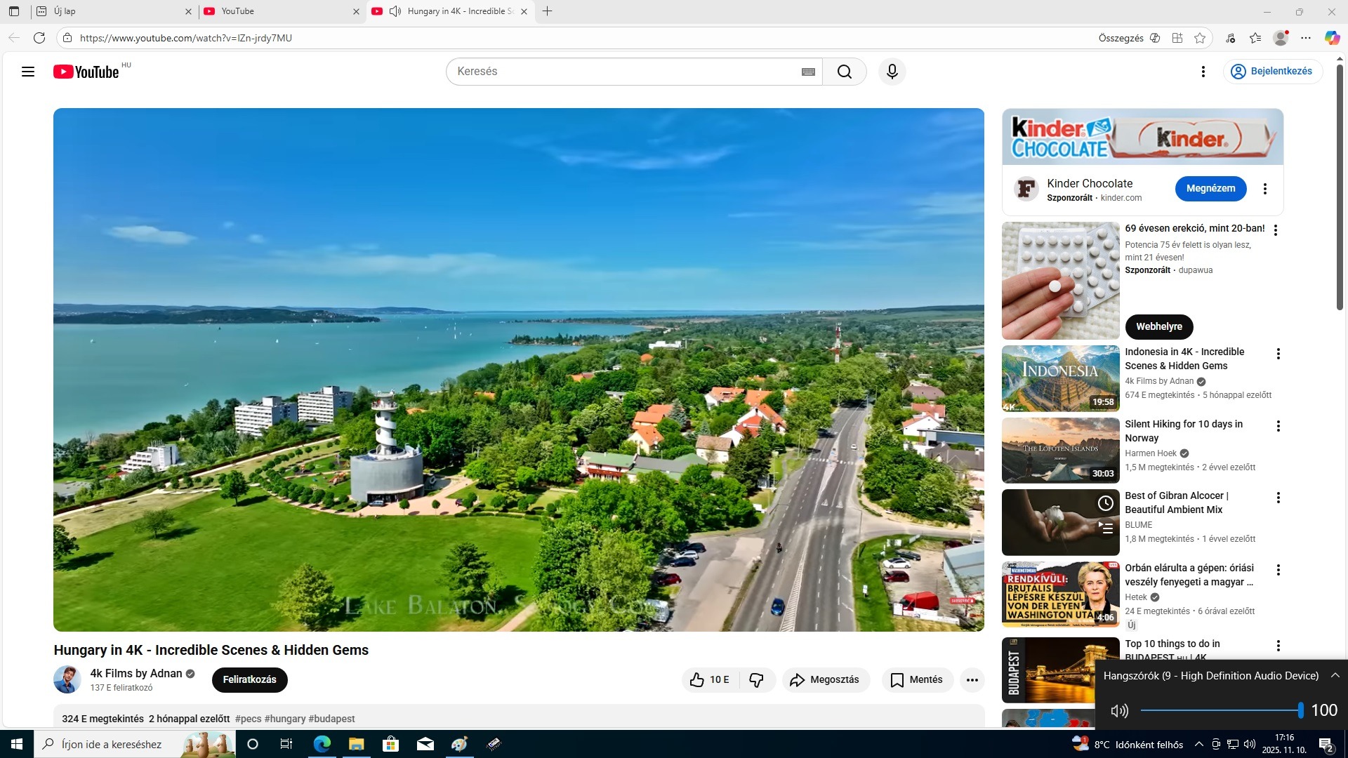Screen dimensions: 1348x758
Task: Dislike the video with thumbs-down
Action: (756, 679)
